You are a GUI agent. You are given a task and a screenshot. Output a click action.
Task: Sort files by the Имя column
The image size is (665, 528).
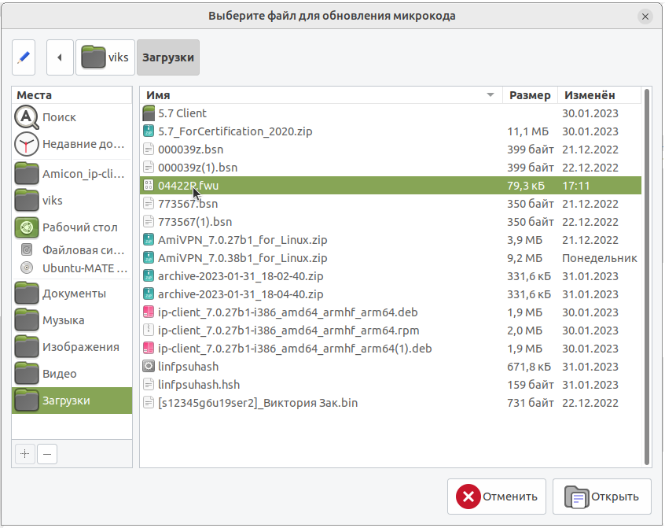pos(314,95)
